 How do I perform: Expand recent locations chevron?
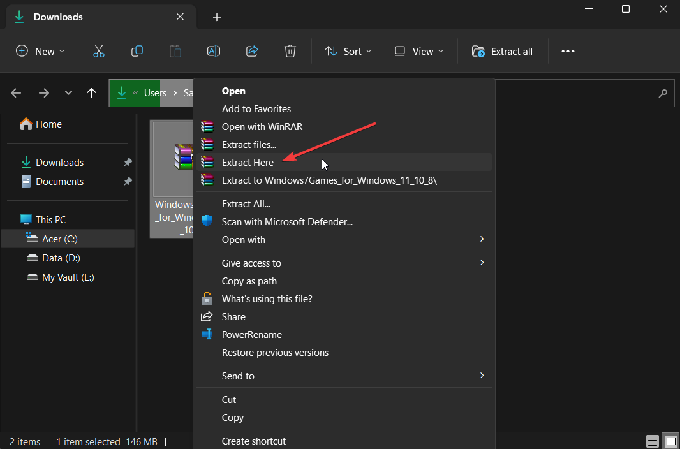tap(68, 93)
